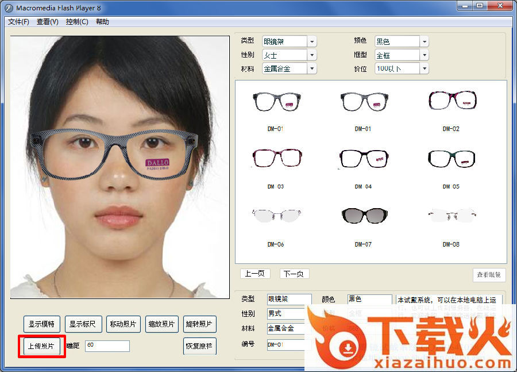Open the 控制(C) menu

[77, 22]
